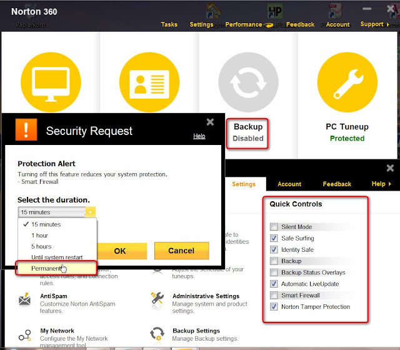This screenshot has height=350, width=400.
Task: Open the Performance menu in header
Action: point(244,24)
